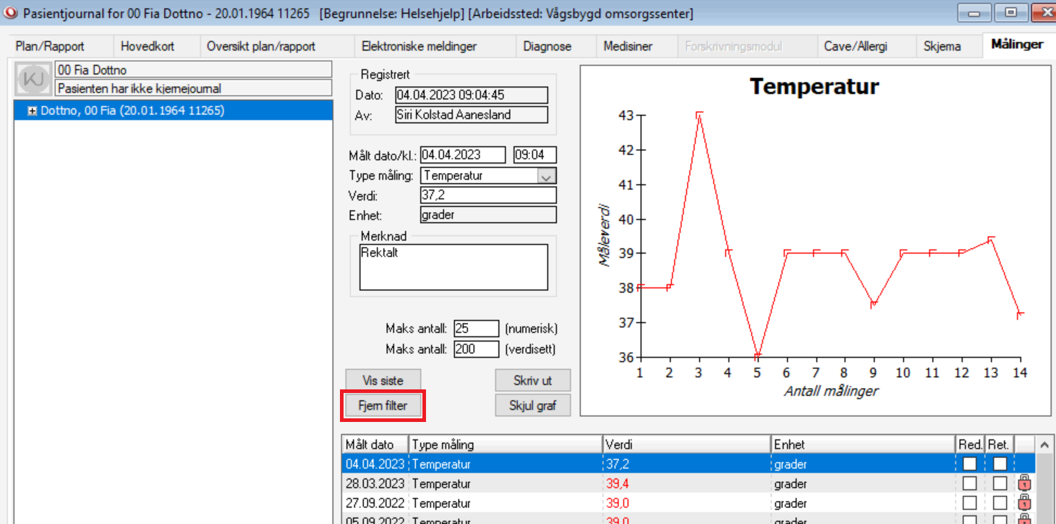1056x524 pixels.
Task: Click the Fjern filter button
Action: pyautogui.click(x=383, y=405)
